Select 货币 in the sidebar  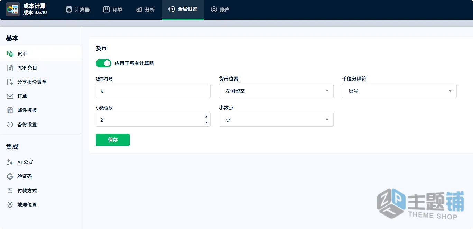click(x=41, y=54)
